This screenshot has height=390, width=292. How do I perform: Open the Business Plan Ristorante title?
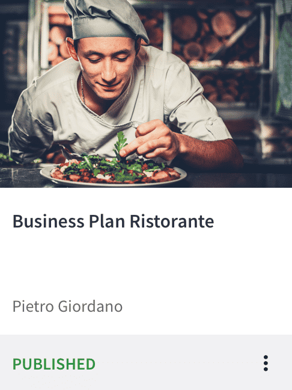pyautogui.click(x=113, y=221)
